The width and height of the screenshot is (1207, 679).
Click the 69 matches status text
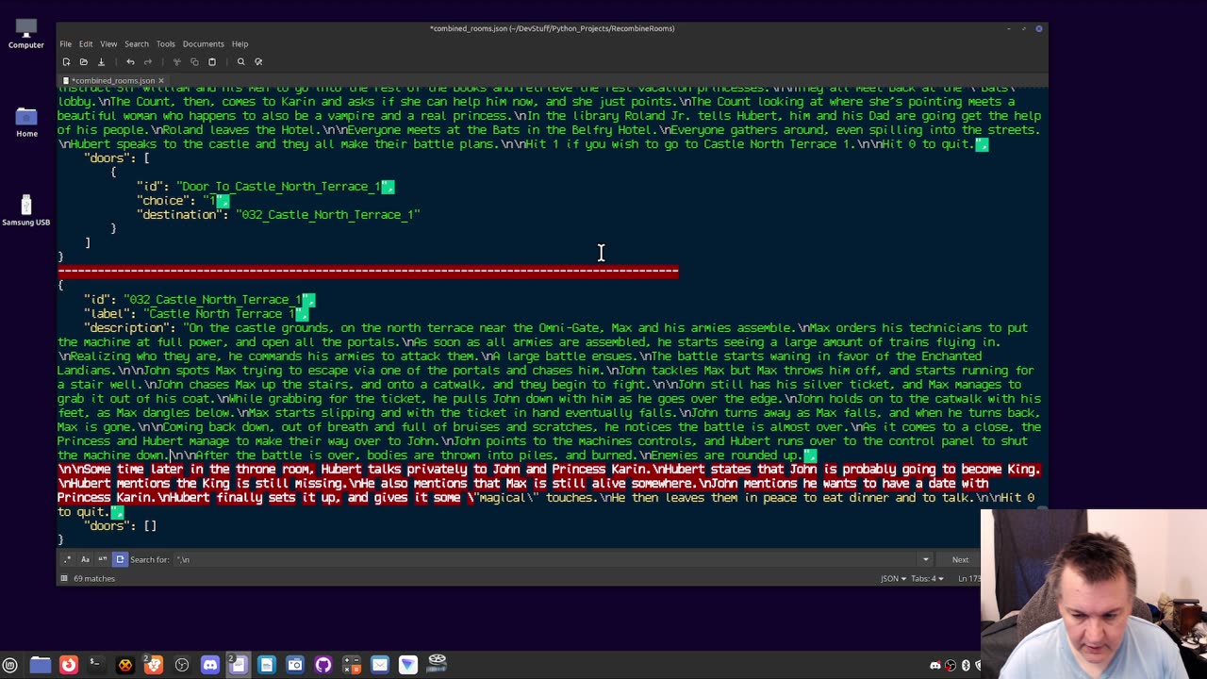(x=94, y=578)
